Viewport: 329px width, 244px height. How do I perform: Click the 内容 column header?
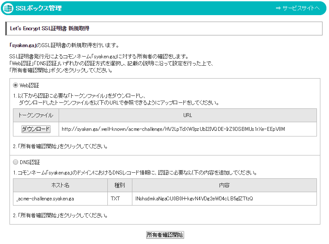click(224, 185)
